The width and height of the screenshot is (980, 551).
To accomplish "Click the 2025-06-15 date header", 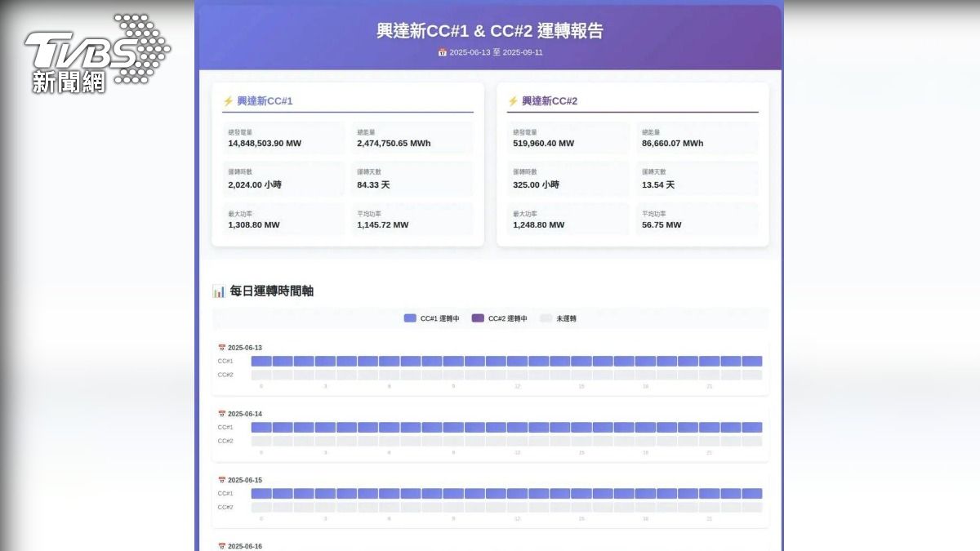I will click(x=245, y=480).
